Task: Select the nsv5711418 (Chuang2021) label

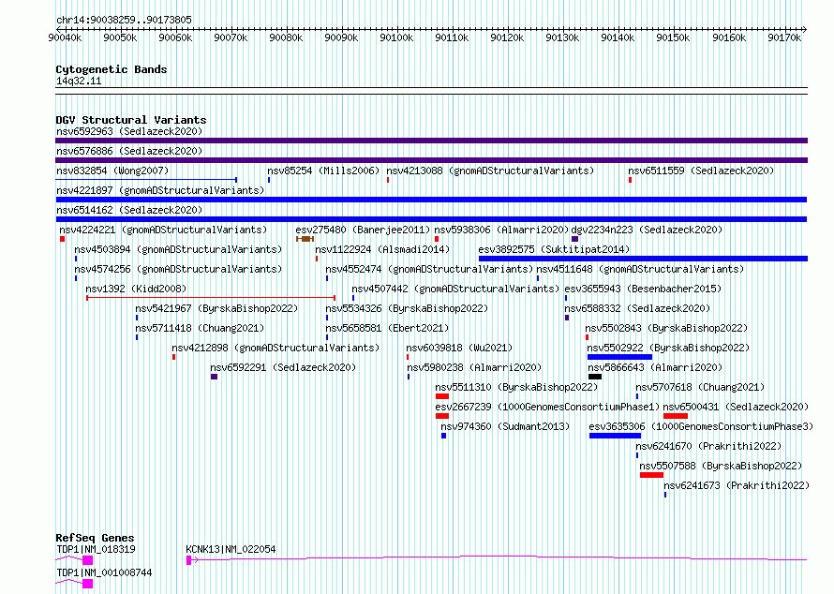Action: point(200,328)
